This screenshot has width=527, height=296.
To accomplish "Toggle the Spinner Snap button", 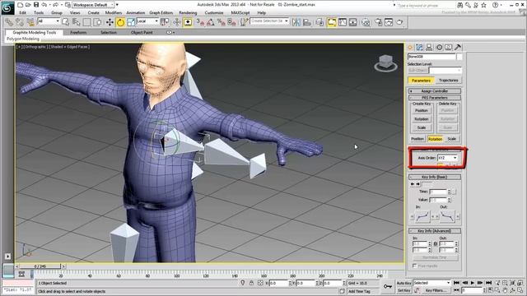I will [x=232, y=22].
